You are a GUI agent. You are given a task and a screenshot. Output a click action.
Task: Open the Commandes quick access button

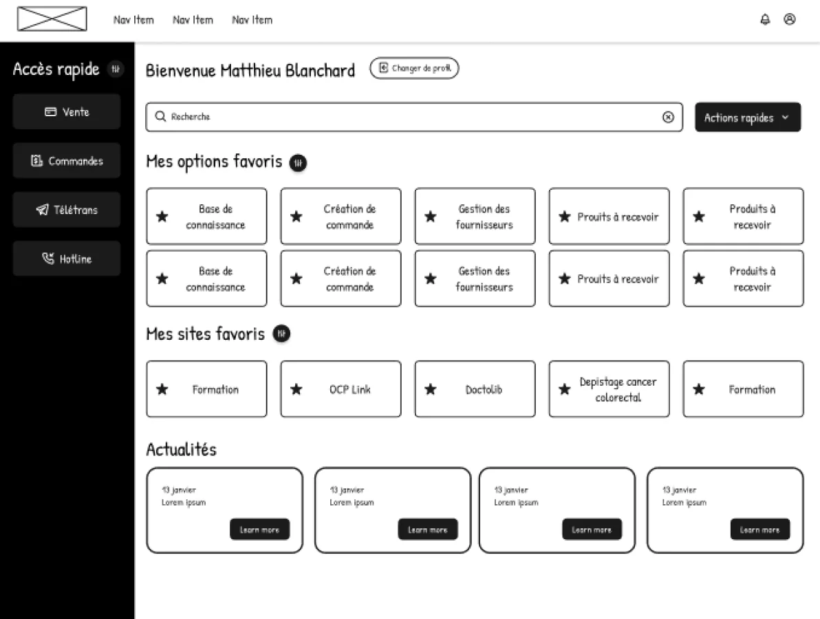(x=67, y=160)
